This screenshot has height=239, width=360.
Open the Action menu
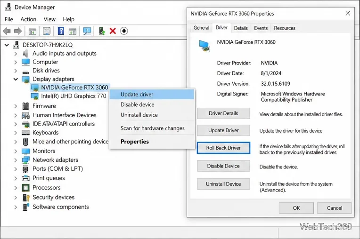tap(28, 19)
